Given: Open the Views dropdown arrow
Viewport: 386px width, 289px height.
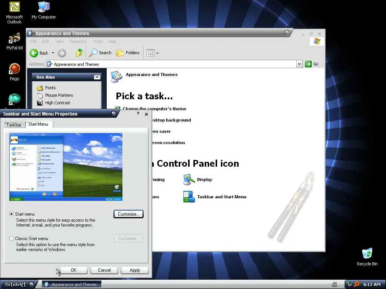Looking at the screenshot, I should pos(158,53).
